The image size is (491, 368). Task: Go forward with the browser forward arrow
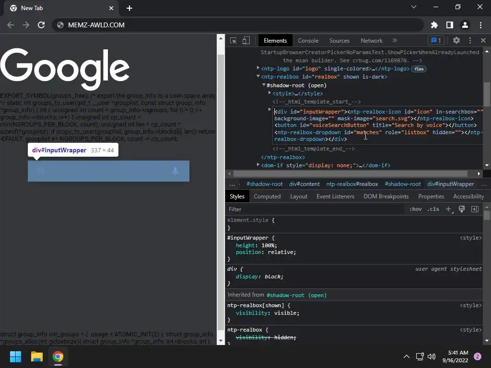(x=26, y=25)
